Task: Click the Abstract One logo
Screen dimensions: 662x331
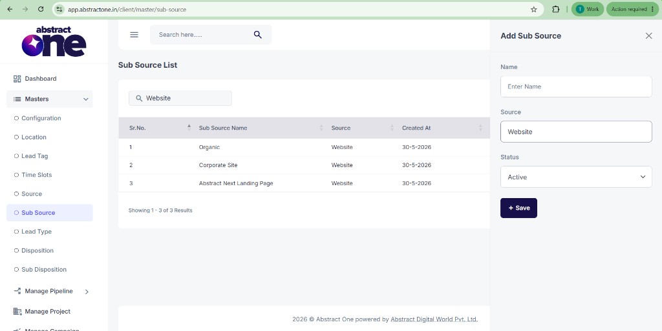Action: [54, 41]
